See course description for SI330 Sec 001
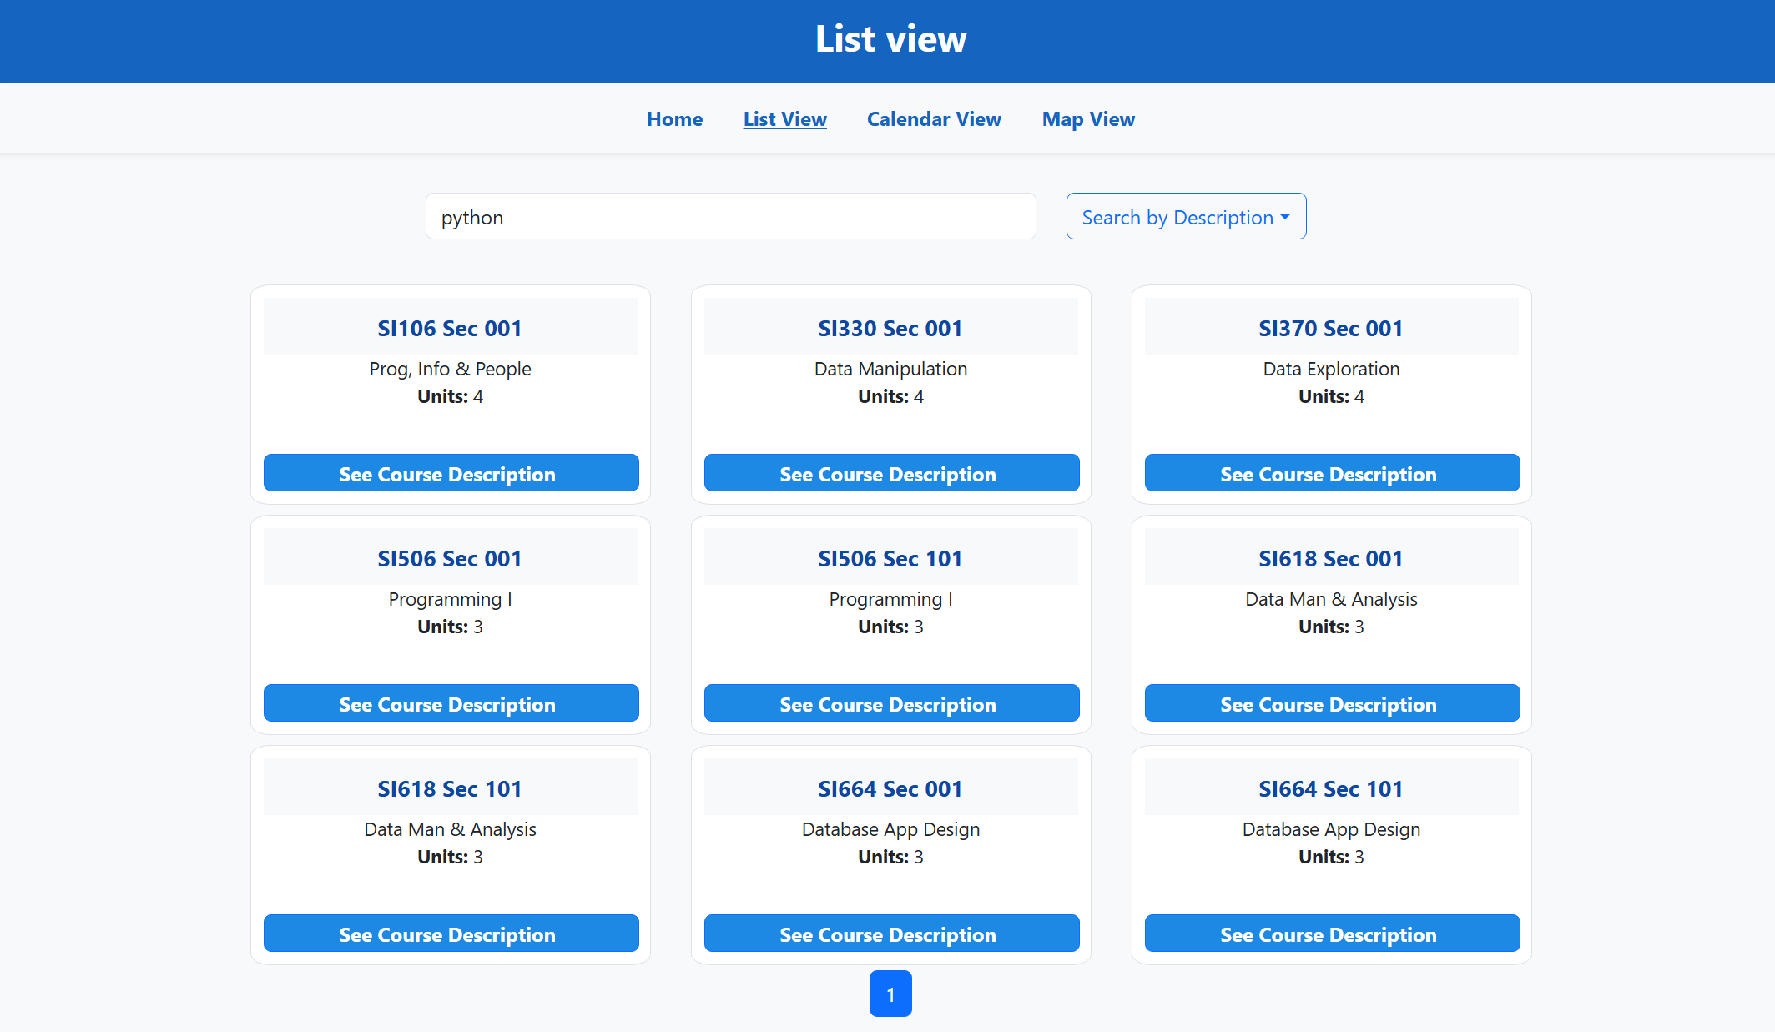 click(891, 473)
